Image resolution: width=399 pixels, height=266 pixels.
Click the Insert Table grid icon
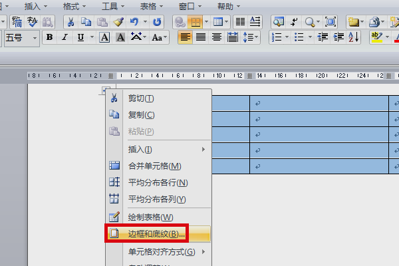coord(218,22)
